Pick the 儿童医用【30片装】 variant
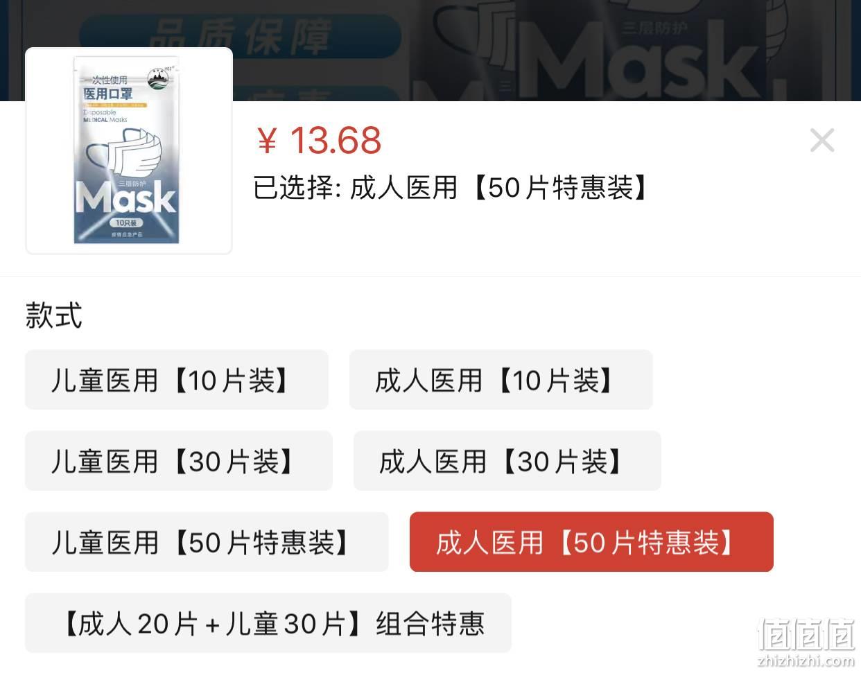This screenshot has width=861, height=673. tap(179, 461)
